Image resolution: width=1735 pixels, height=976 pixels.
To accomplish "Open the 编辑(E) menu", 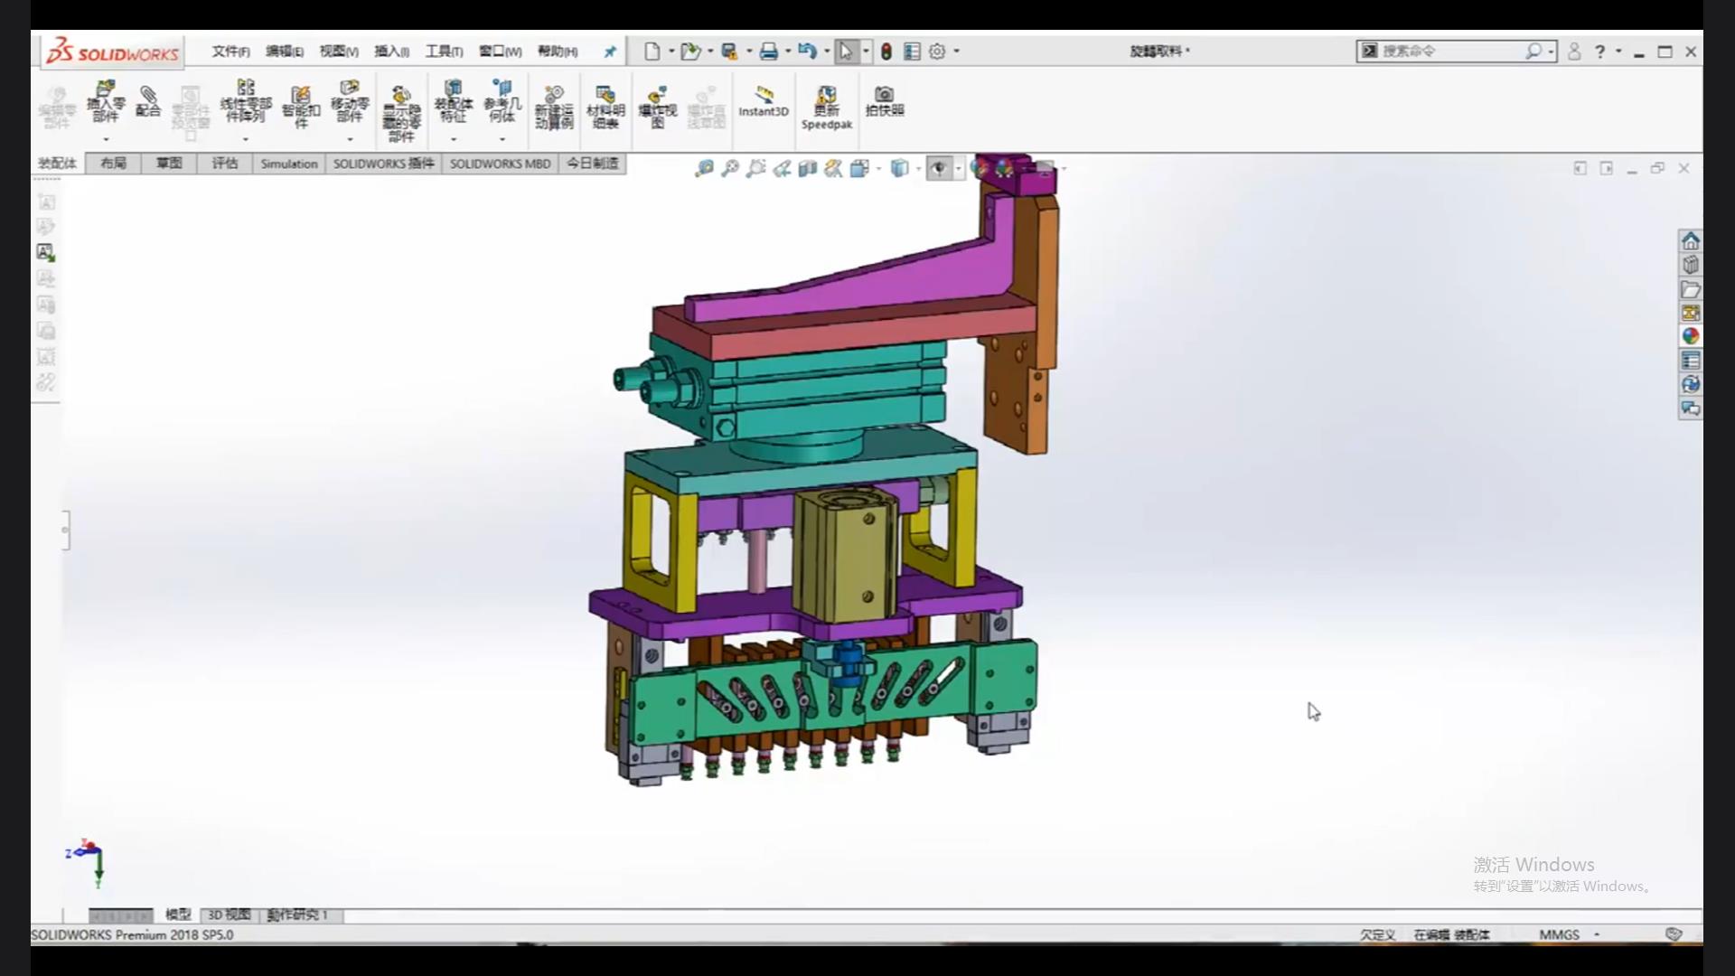I will coord(285,52).
